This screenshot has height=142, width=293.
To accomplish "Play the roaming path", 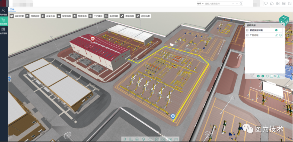I will [x=263, y=76].
